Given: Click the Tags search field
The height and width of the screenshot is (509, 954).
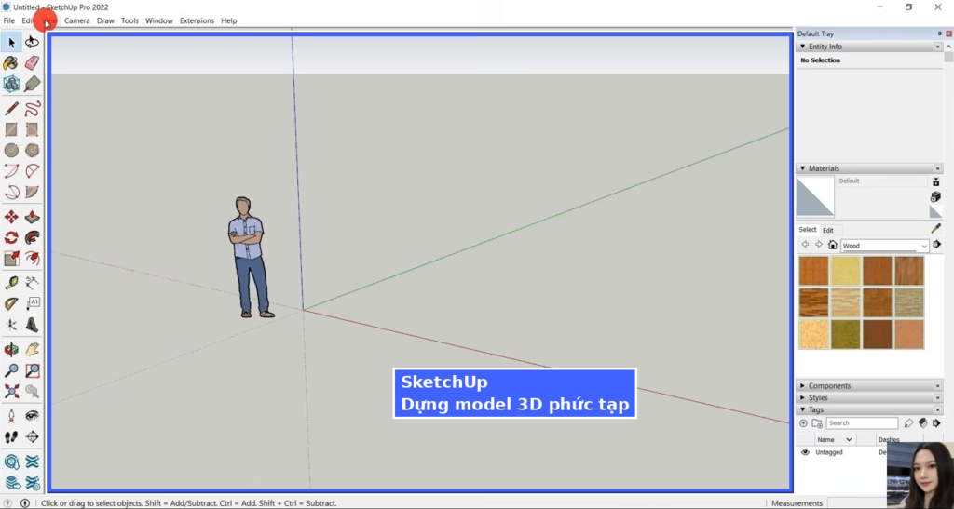Looking at the screenshot, I should 862,423.
